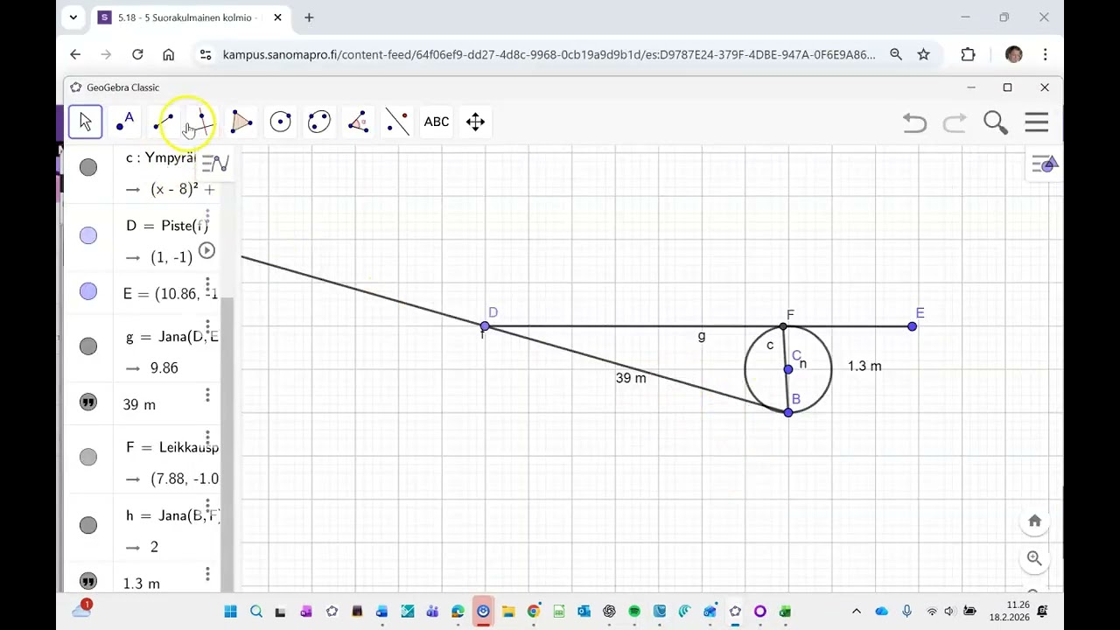
Task: Select the Angle tool
Action: point(358,122)
